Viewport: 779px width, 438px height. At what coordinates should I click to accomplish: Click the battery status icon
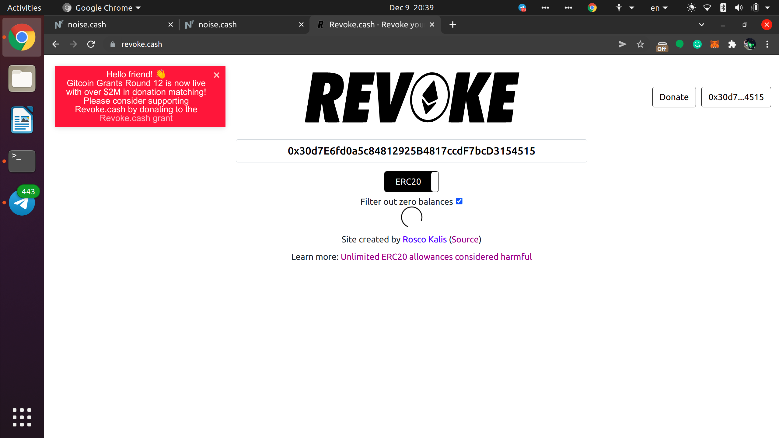pyautogui.click(x=755, y=8)
